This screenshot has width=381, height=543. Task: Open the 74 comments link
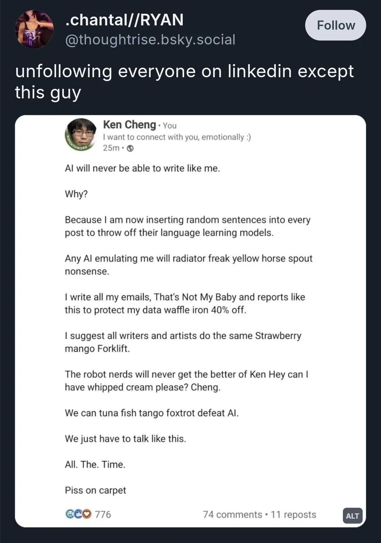tap(232, 514)
